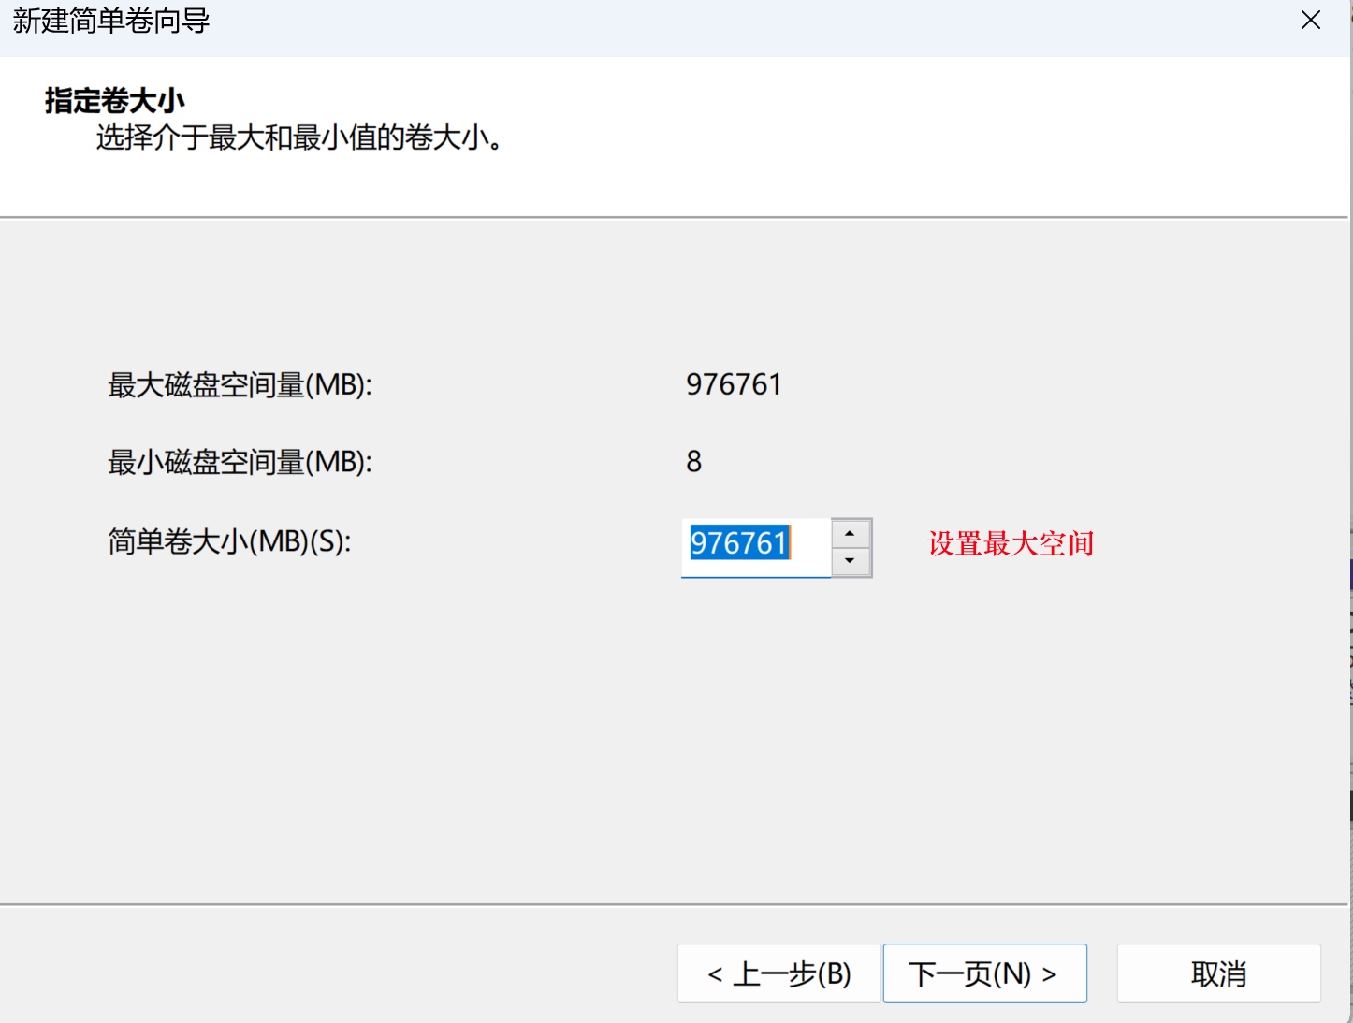
Task: Click the simple volume size input field
Action: click(756, 548)
